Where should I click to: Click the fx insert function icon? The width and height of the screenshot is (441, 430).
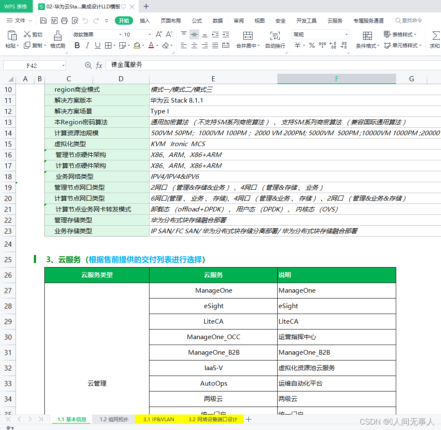coord(99,66)
